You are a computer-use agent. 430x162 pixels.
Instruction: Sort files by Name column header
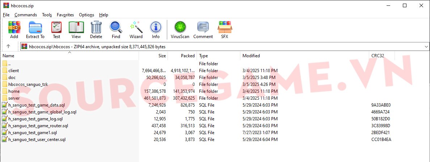9,56
